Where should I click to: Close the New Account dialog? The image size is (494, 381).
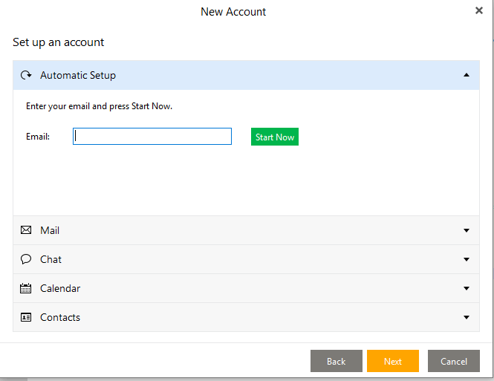coord(479,10)
